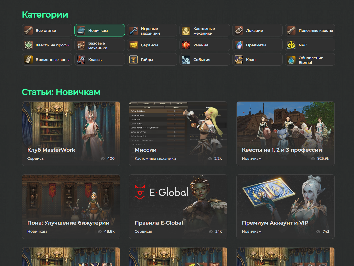Click the Квесты на 1, 2 и 3 профессии title
The image size is (354, 266).
pyautogui.click(x=282, y=150)
